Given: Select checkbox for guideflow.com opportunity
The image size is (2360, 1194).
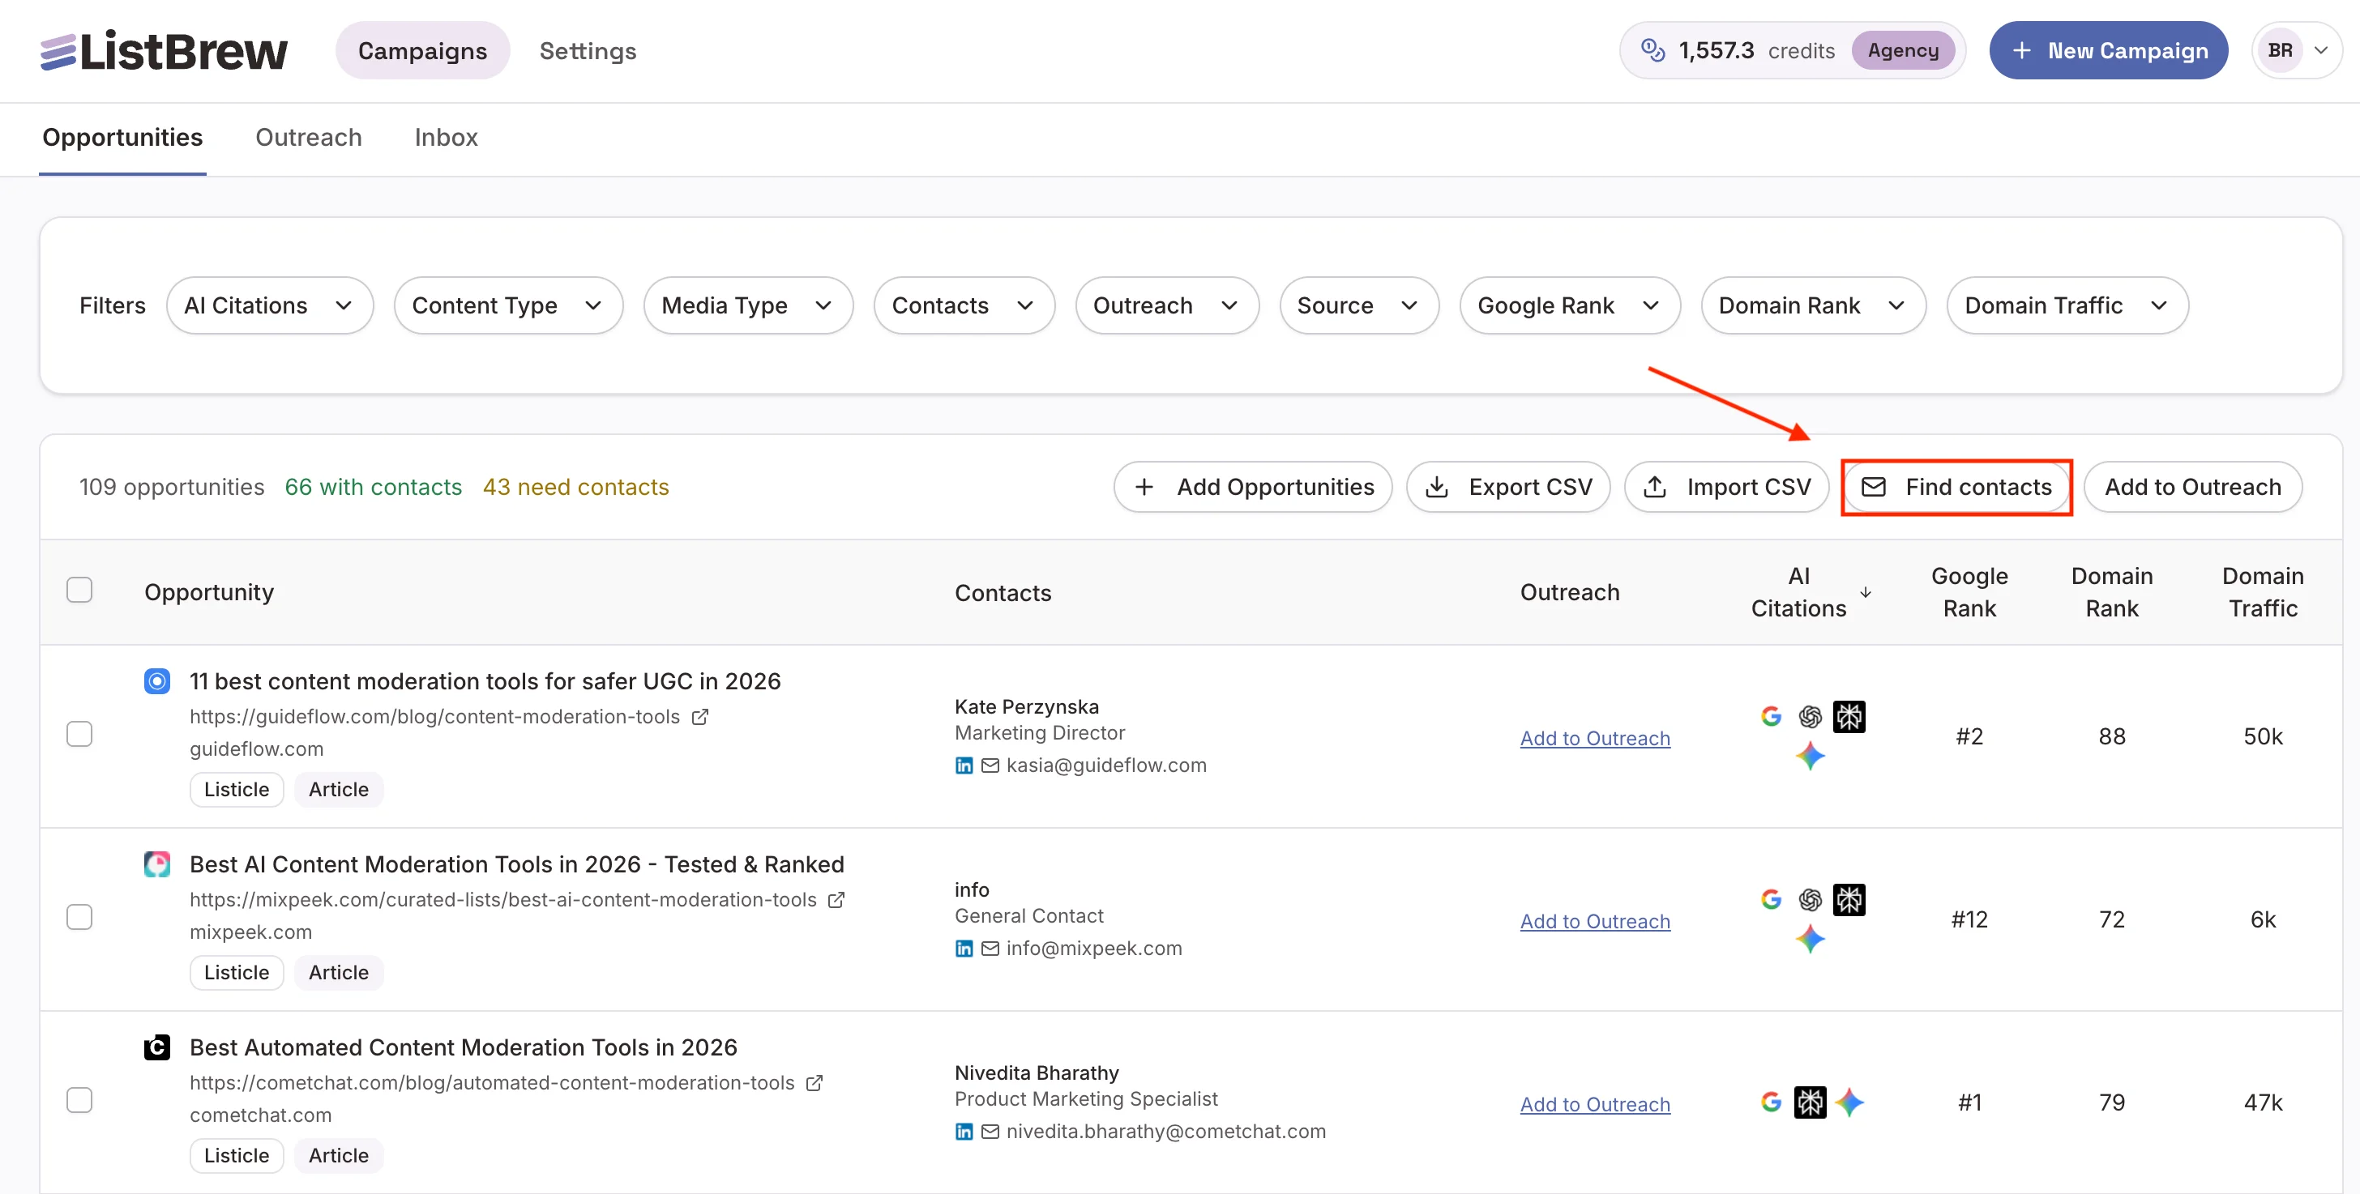Looking at the screenshot, I should (79, 735).
